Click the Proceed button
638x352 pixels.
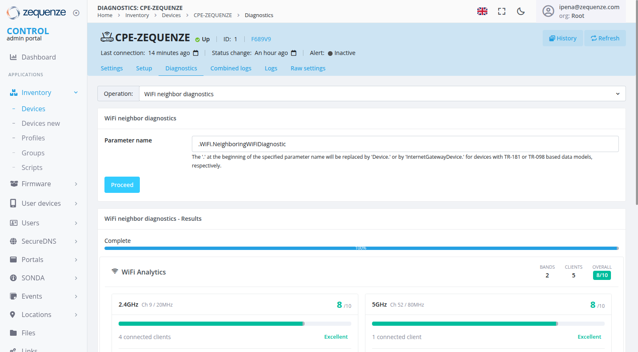pos(122,185)
